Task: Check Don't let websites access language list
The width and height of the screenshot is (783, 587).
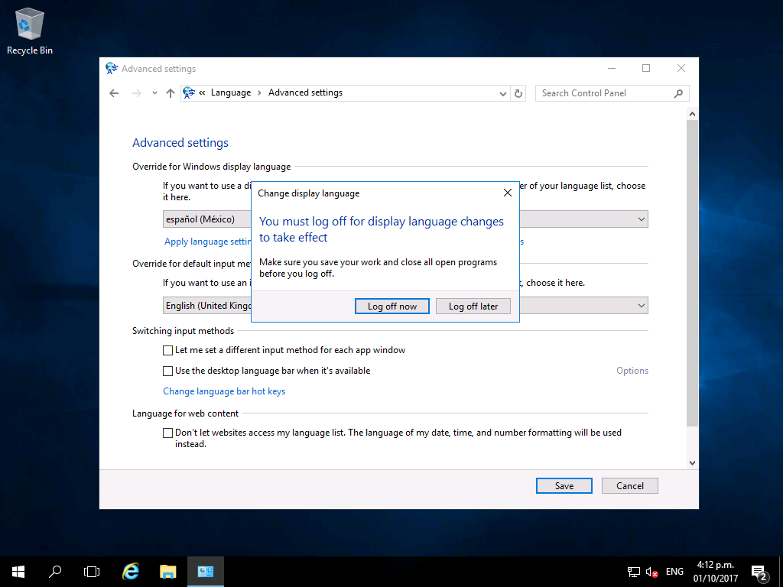Action: pyautogui.click(x=167, y=433)
